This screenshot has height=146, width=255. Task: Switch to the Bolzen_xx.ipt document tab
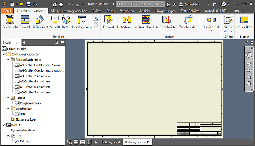[110, 142]
